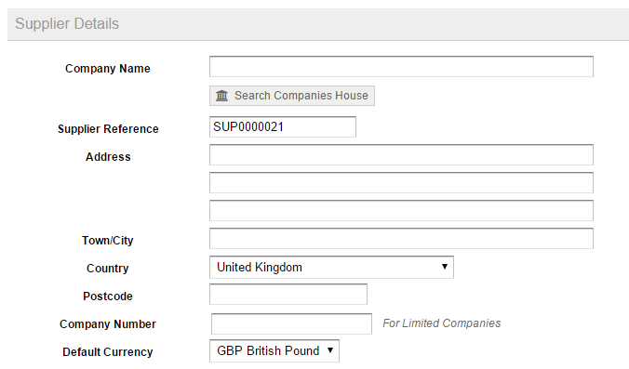The image size is (629, 369).
Task: Click the Country label text
Action: tap(108, 269)
